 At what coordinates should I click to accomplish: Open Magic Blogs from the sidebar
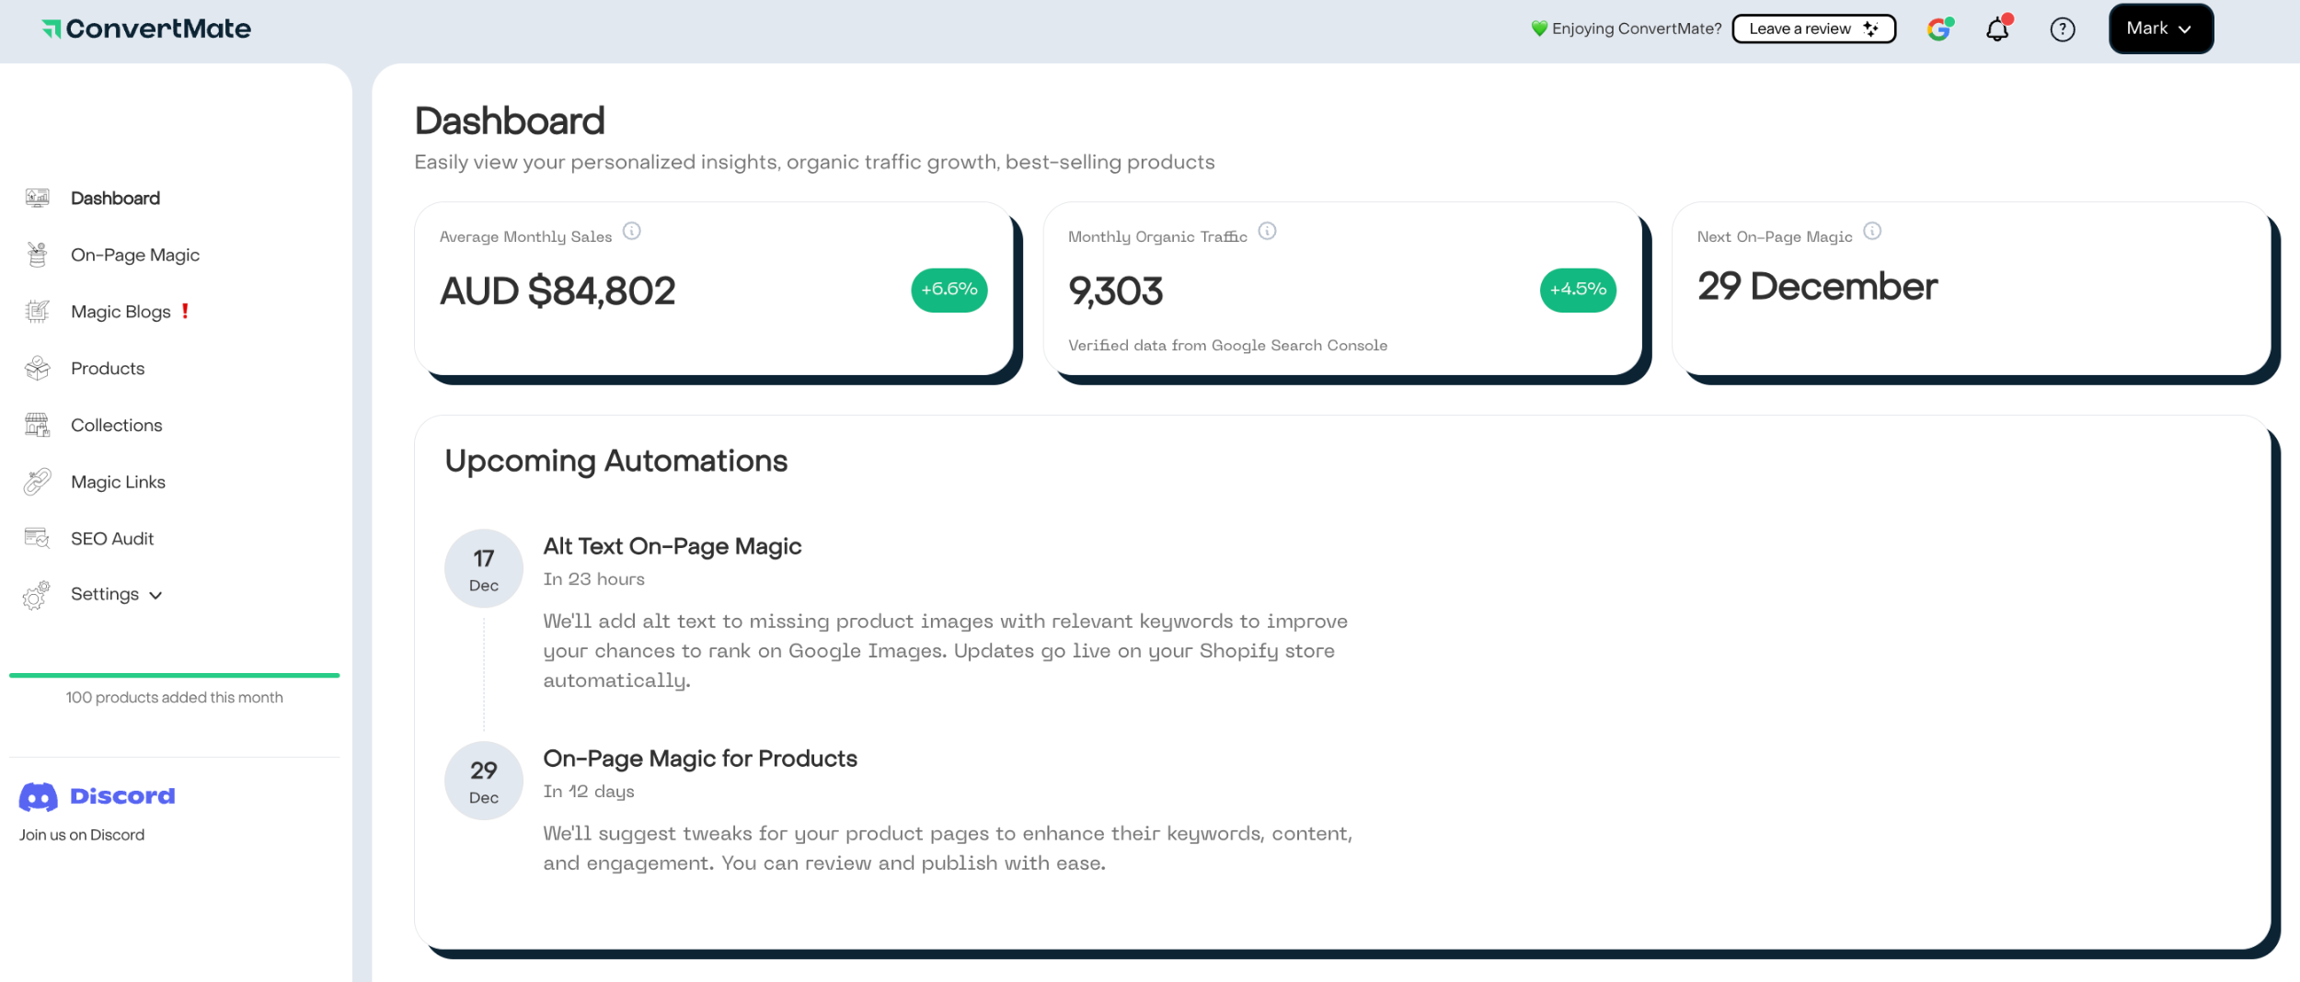click(121, 311)
